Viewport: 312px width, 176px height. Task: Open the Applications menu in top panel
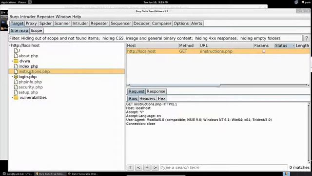click(9, 2)
